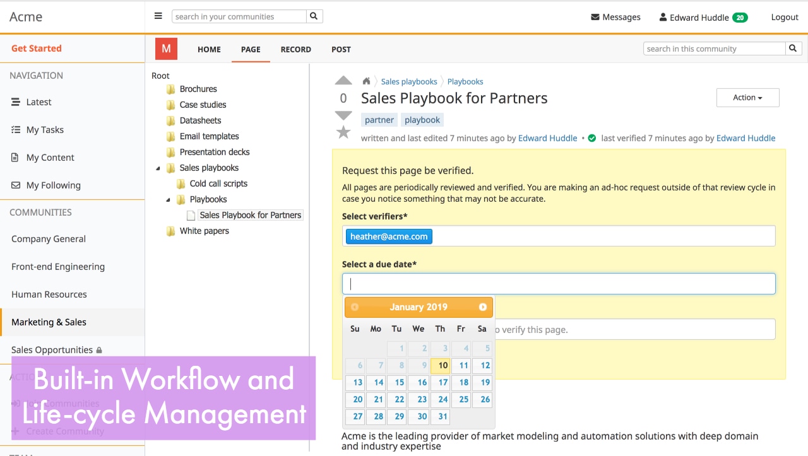Image resolution: width=808 pixels, height=456 pixels.
Task: Click the top search magnifier button
Action: (314, 16)
